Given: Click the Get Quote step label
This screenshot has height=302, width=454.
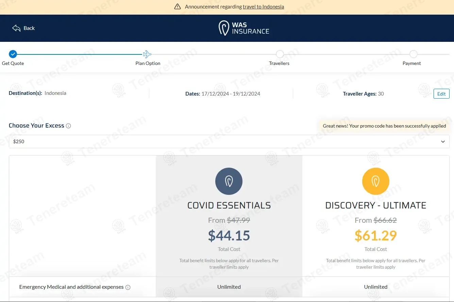Looking at the screenshot, I should click(x=13, y=63).
